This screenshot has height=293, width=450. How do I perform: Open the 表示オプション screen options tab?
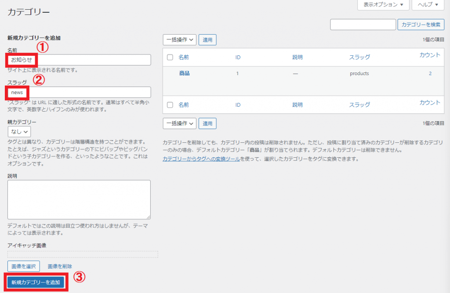pyautogui.click(x=383, y=4)
